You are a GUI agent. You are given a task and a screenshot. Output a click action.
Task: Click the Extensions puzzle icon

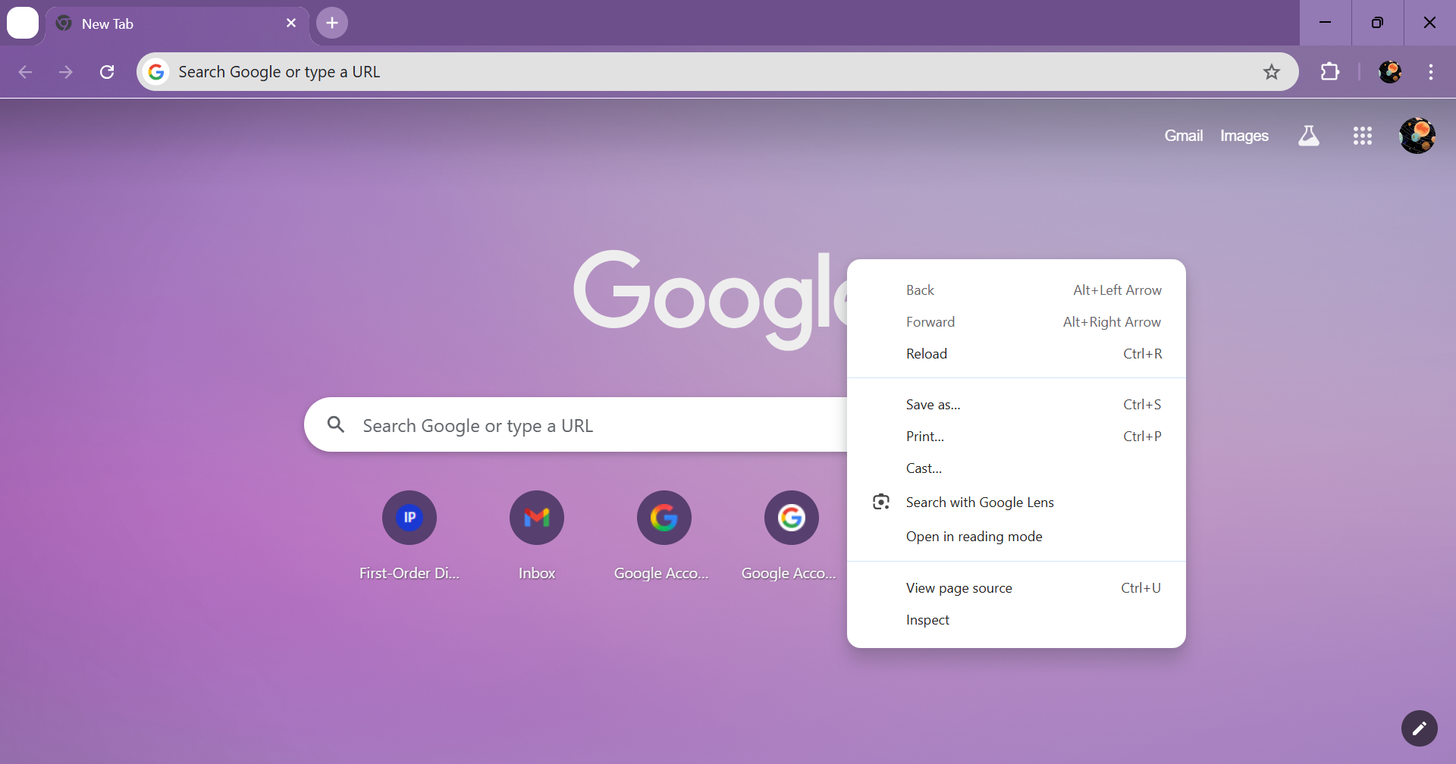1329,72
